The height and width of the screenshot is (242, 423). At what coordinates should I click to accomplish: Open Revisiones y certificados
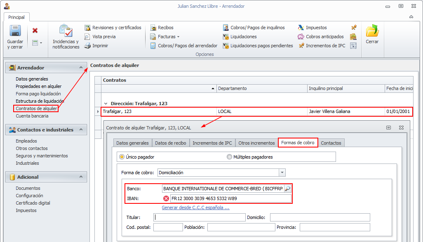(x=113, y=28)
